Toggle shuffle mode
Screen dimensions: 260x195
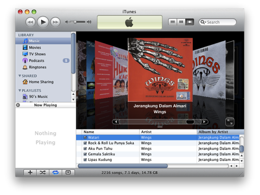click(x=43, y=172)
